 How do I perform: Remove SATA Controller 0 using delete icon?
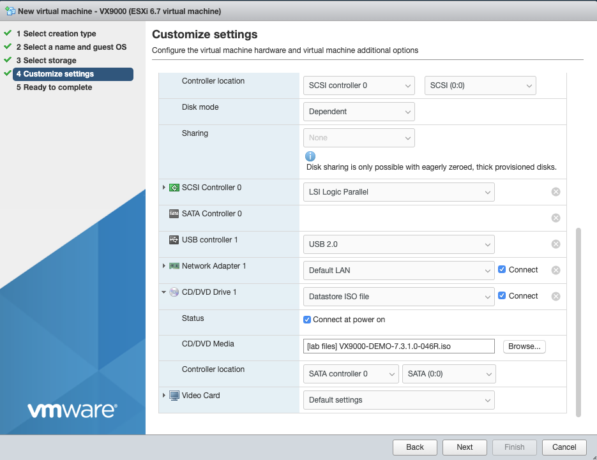(x=555, y=218)
